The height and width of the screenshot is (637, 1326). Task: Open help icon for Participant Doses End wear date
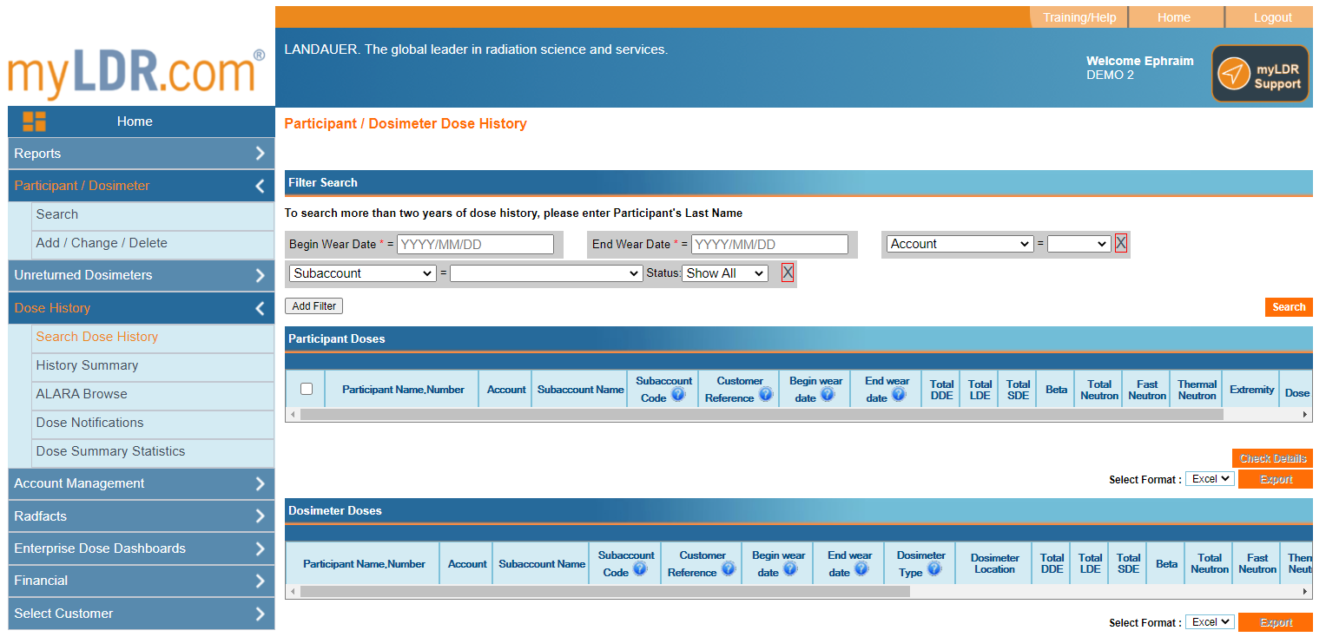click(898, 395)
